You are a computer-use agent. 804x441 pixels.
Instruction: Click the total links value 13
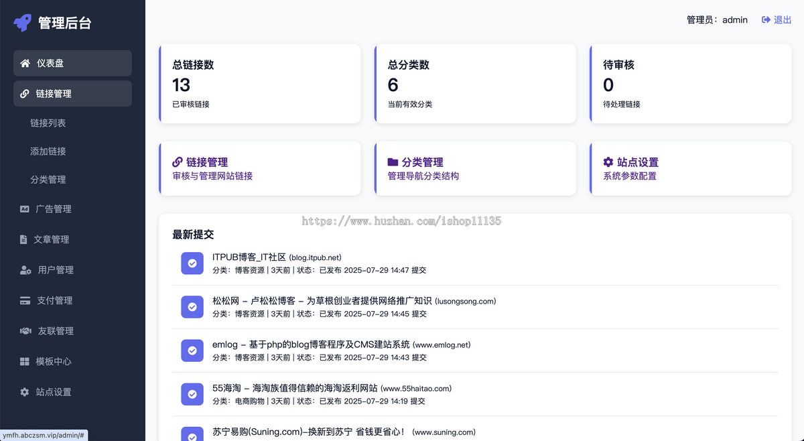point(182,85)
